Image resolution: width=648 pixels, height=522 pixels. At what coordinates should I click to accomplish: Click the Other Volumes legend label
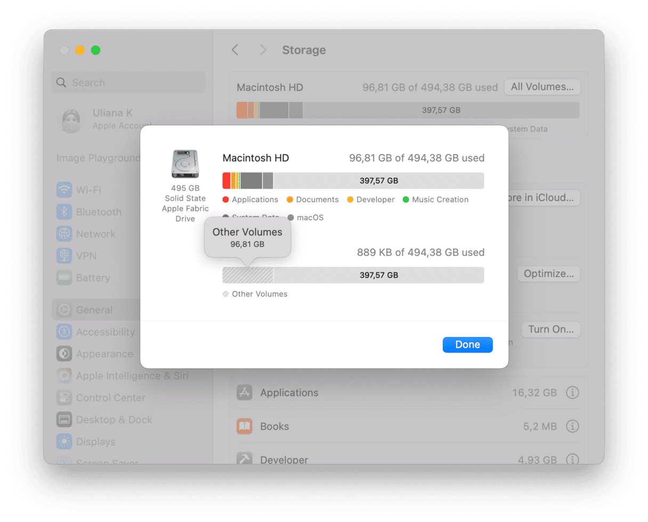pyautogui.click(x=260, y=294)
